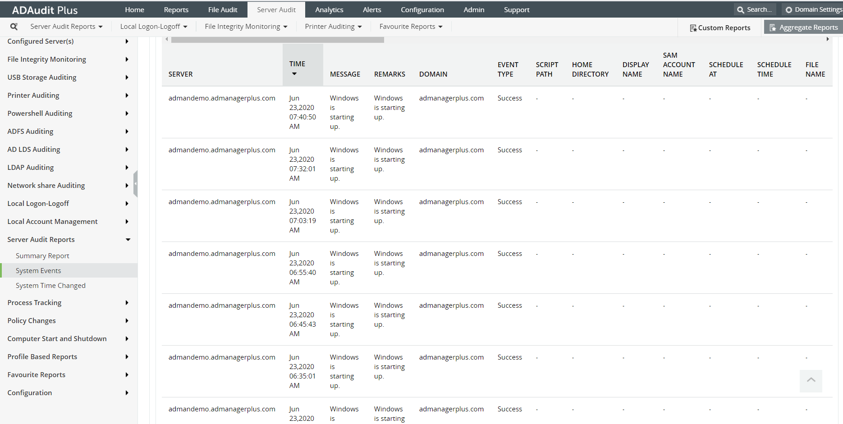Screen dimensions: 843x424
Task: Open Custom Reports using its star-document icon
Action: 693,27
